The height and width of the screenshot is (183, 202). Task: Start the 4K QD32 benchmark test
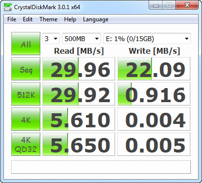coord(26,144)
